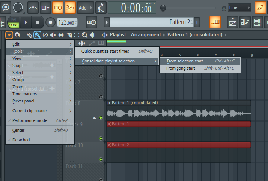This screenshot has width=268, height=181.
Task: Select the Slice tool
Action: point(69,35)
